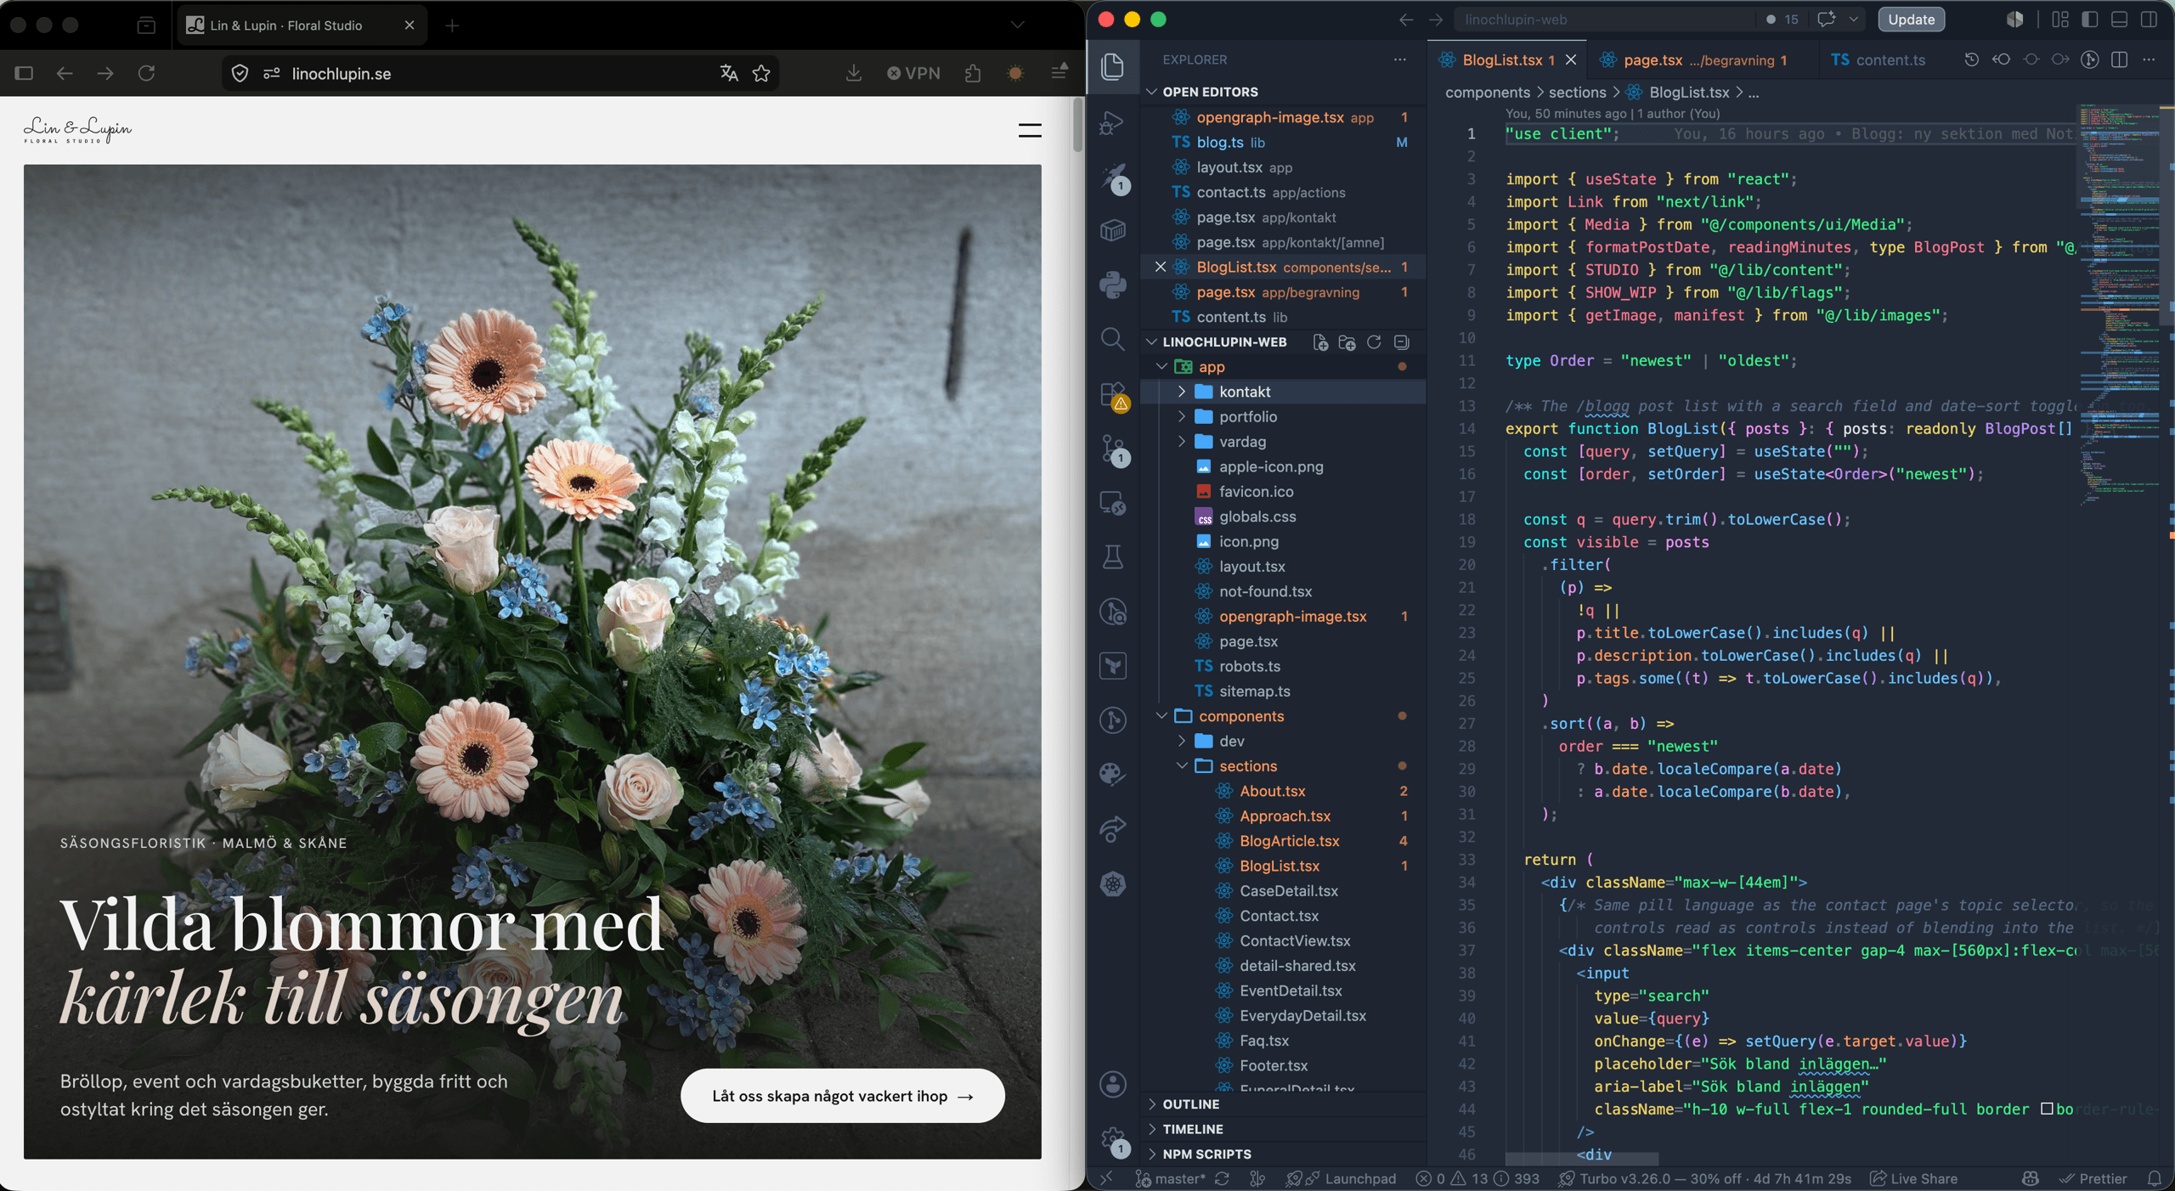
Task: Open the Explorer view in activity bar
Action: click(x=1113, y=66)
